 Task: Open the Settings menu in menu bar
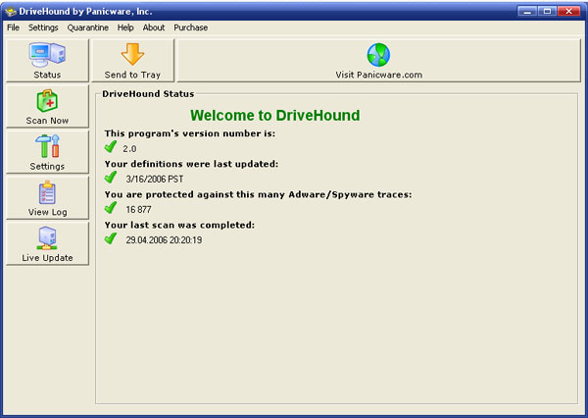[x=43, y=27]
